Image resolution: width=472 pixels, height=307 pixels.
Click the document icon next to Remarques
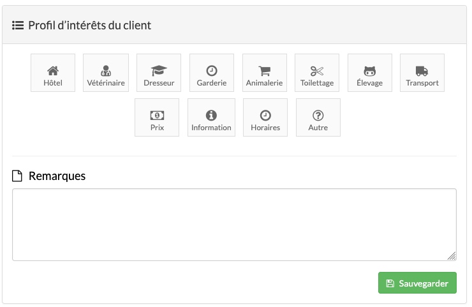17,176
